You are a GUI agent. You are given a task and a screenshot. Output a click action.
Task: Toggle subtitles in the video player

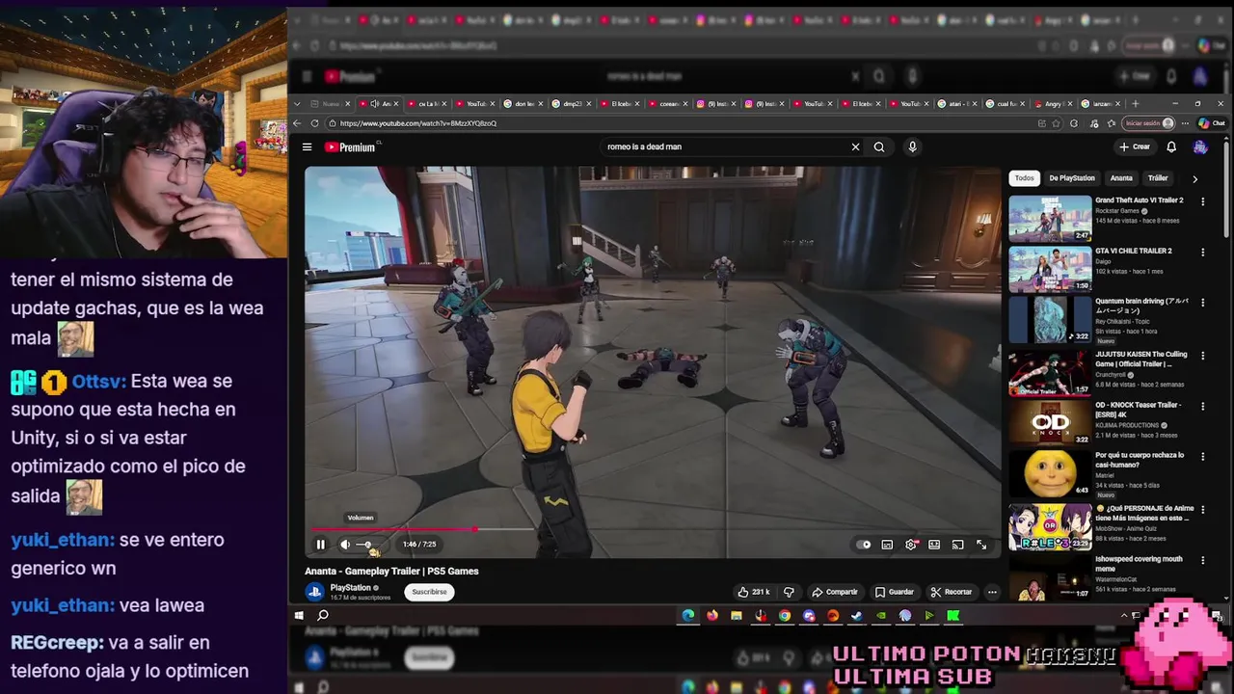point(887,545)
